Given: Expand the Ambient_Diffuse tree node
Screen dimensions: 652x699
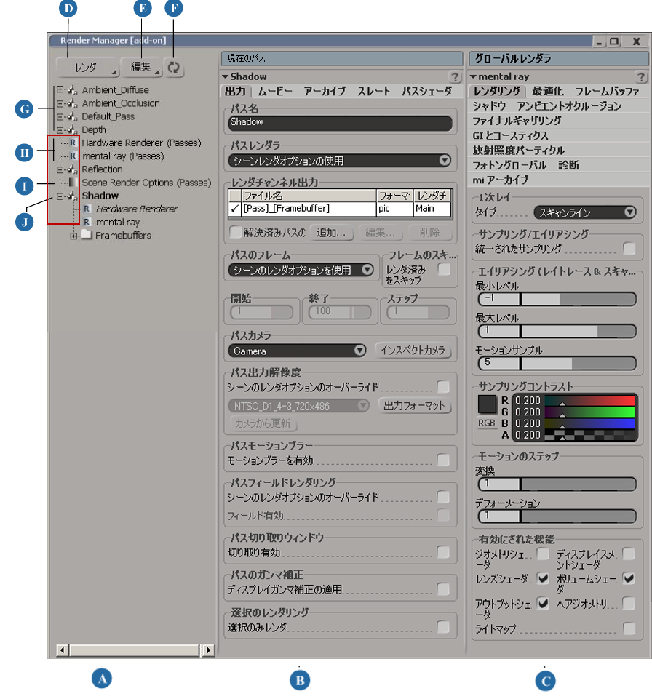Looking at the screenshot, I should coord(60,89).
